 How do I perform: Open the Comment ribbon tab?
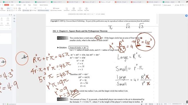pyautogui.click(x=19, y=5)
